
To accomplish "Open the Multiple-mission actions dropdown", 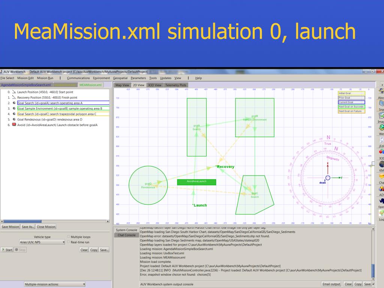I will pyautogui.click(x=55, y=284).
